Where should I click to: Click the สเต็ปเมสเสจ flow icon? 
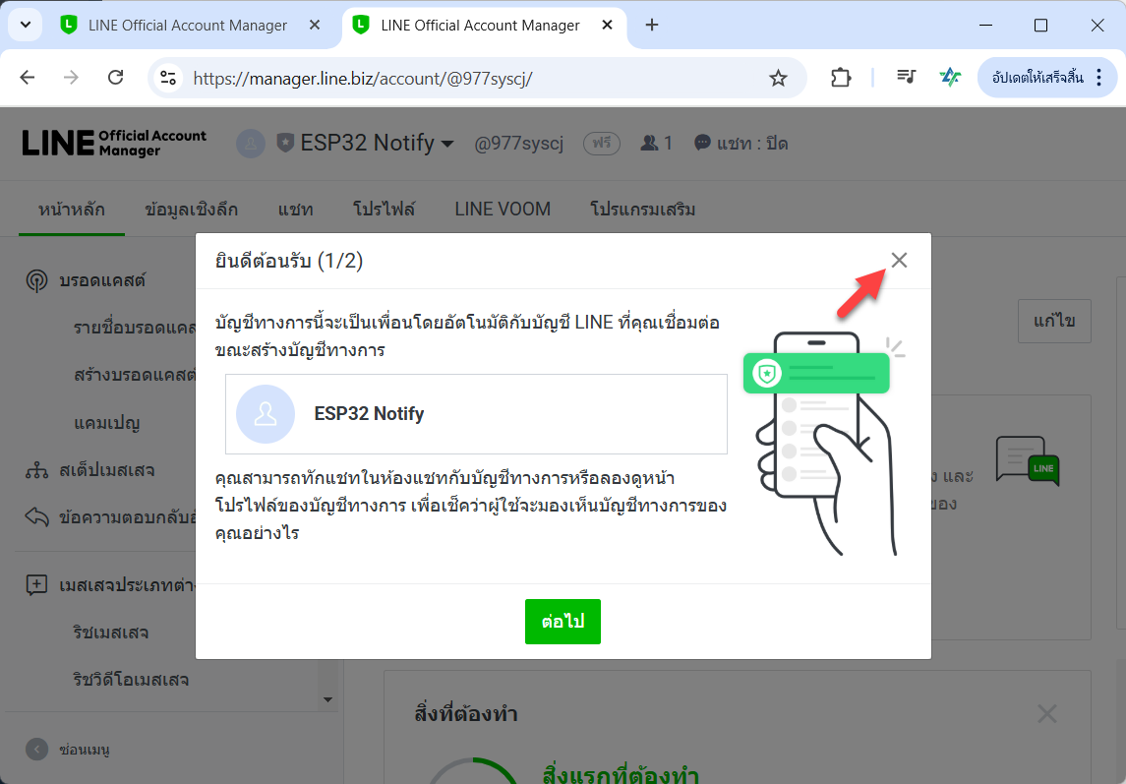click(x=36, y=470)
